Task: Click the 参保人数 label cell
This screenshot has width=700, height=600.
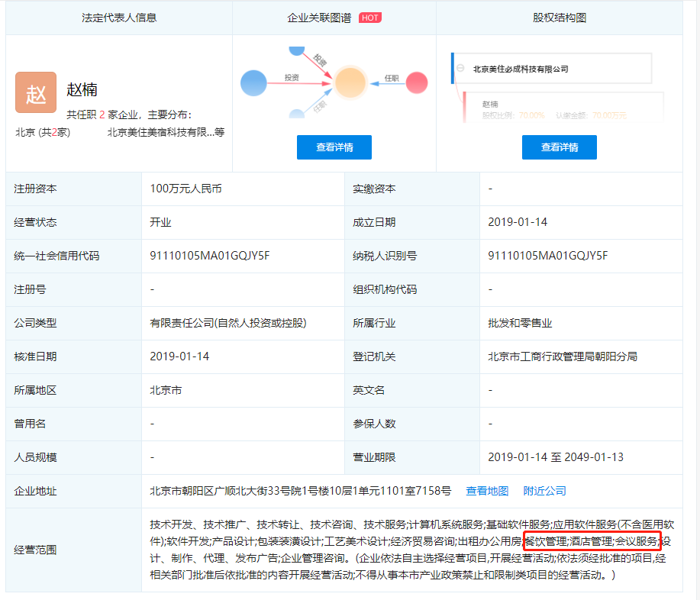Action: [412, 424]
